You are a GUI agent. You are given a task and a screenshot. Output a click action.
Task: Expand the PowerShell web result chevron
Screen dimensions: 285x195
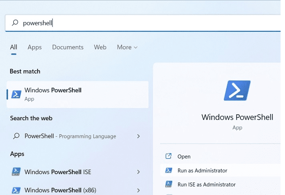pyautogui.click(x=138, y=136)
